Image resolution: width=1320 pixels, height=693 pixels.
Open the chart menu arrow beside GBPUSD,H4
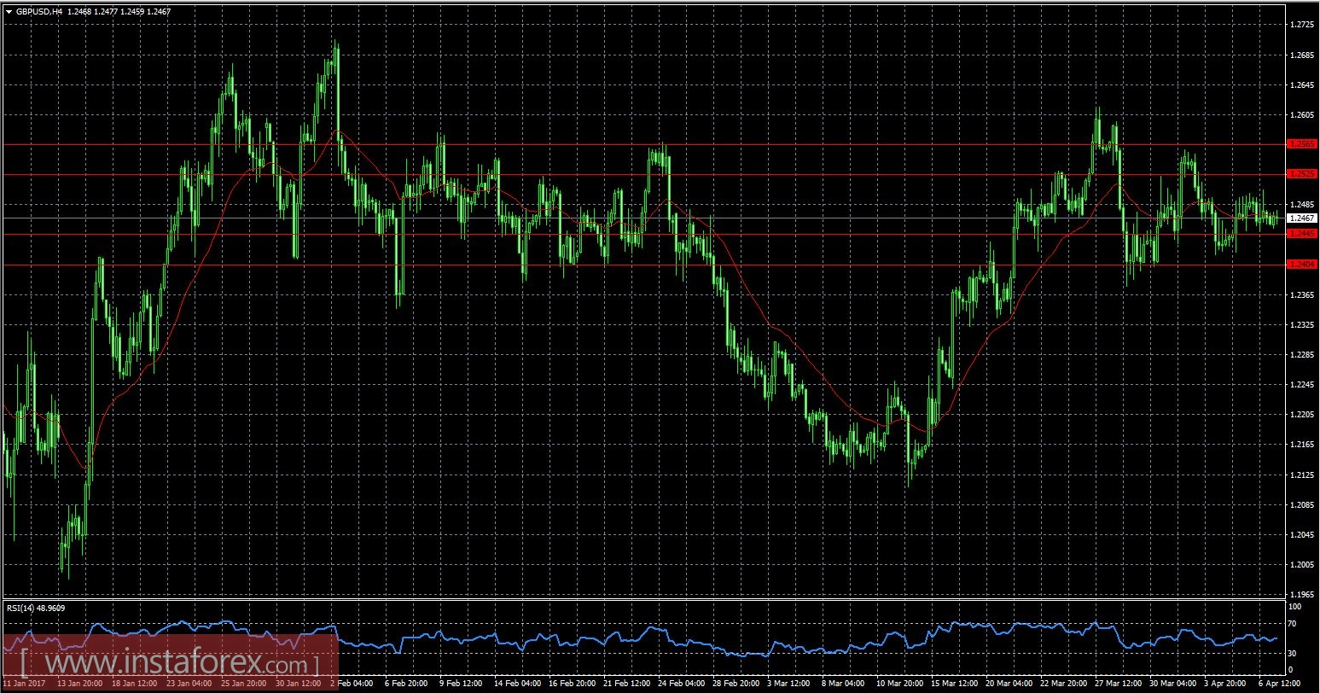point(9,11)
